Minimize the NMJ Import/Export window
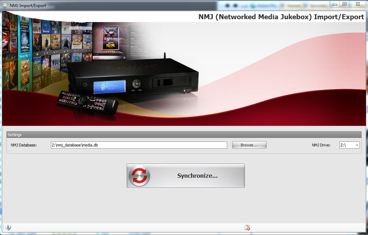The height and width of the screenshot is (235, 368). [x=335, y=4]
